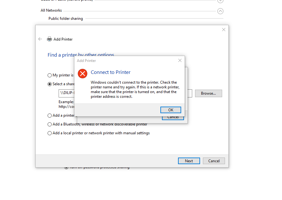
Task: Click the Next button in the wizard
Action: point(189,161)
